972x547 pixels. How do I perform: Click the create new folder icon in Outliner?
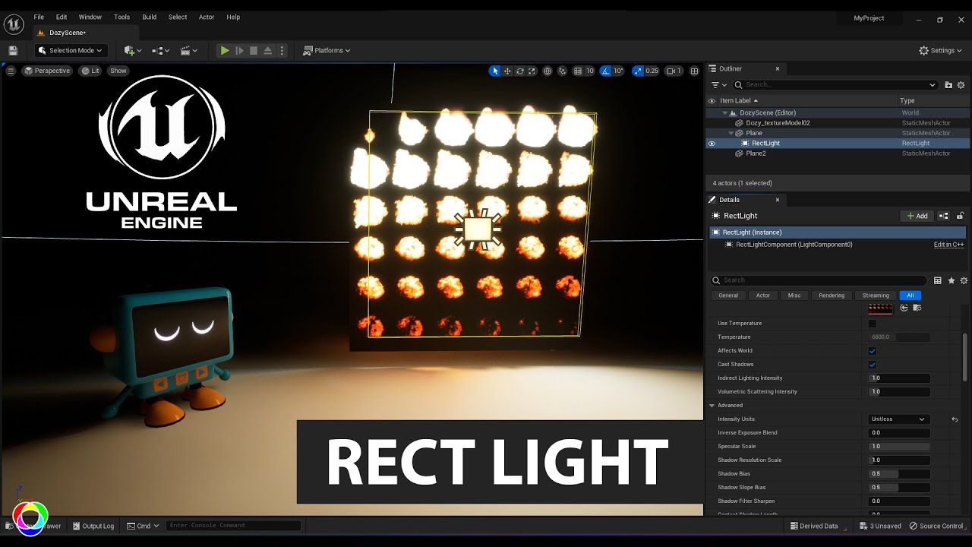point(948,85)
